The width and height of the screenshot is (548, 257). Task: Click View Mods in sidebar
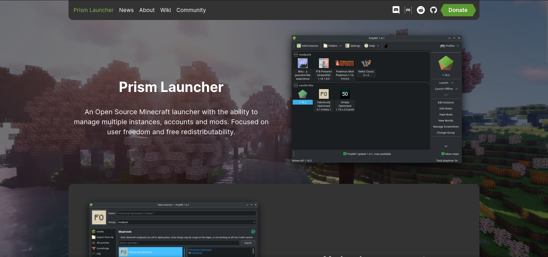pyautogui.click(x=446, y=115)
